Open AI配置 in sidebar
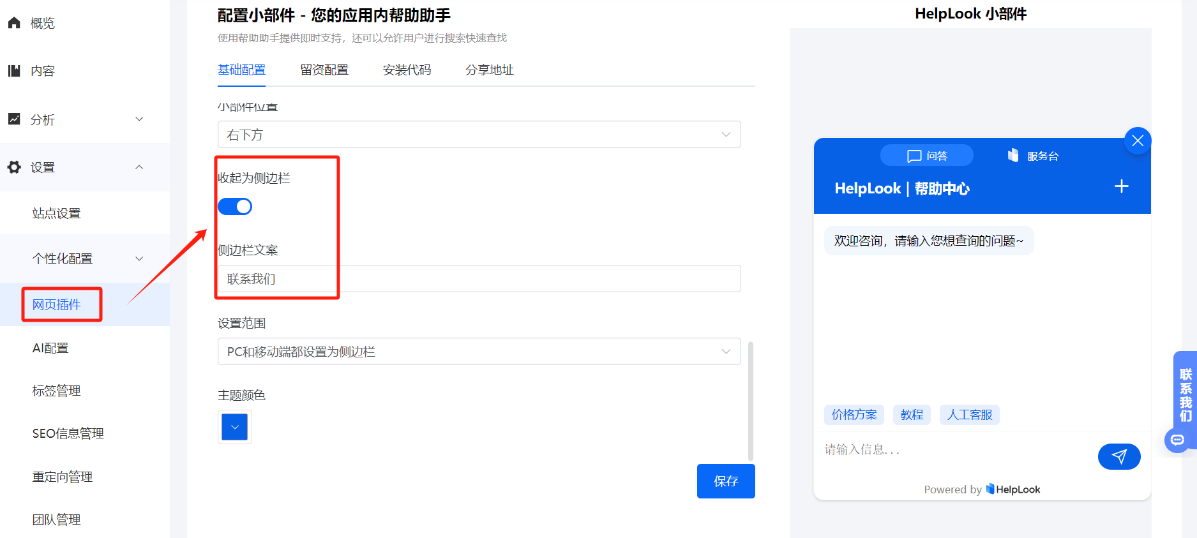The image size is (1197, 538). point(50,348)
